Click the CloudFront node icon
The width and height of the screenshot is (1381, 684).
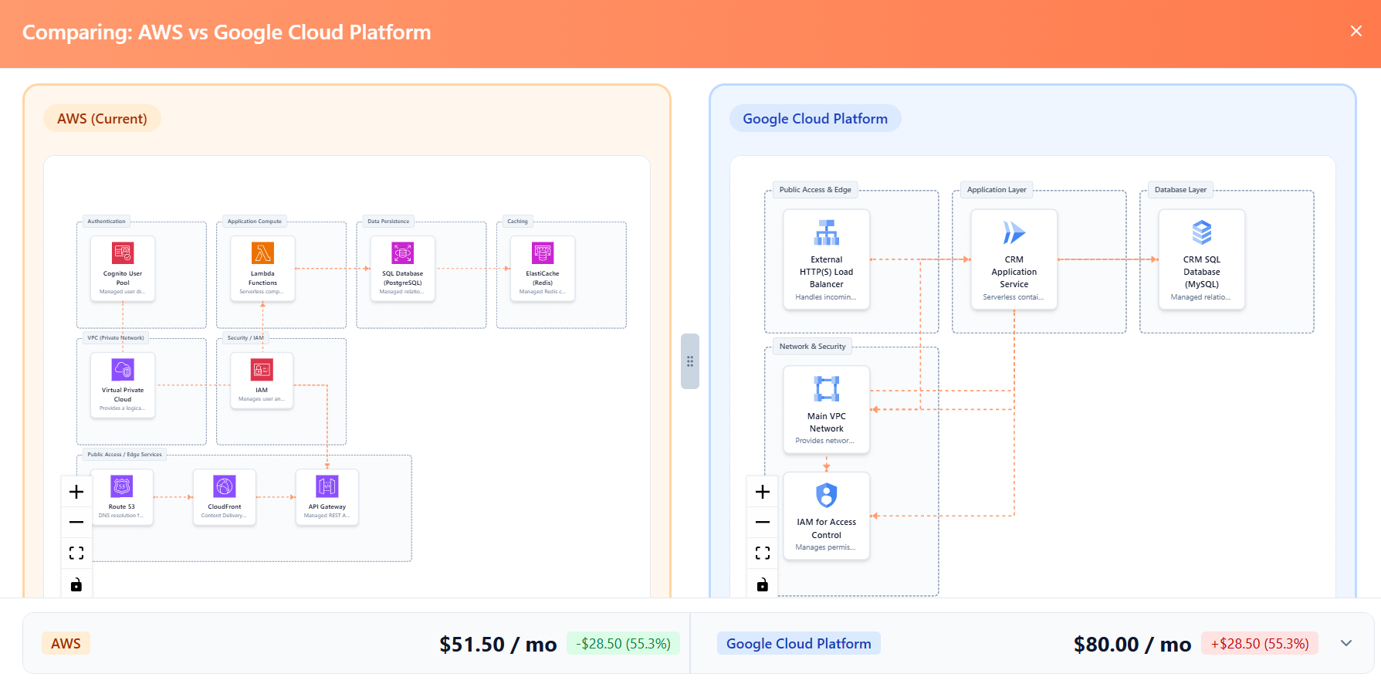point(224,486)
